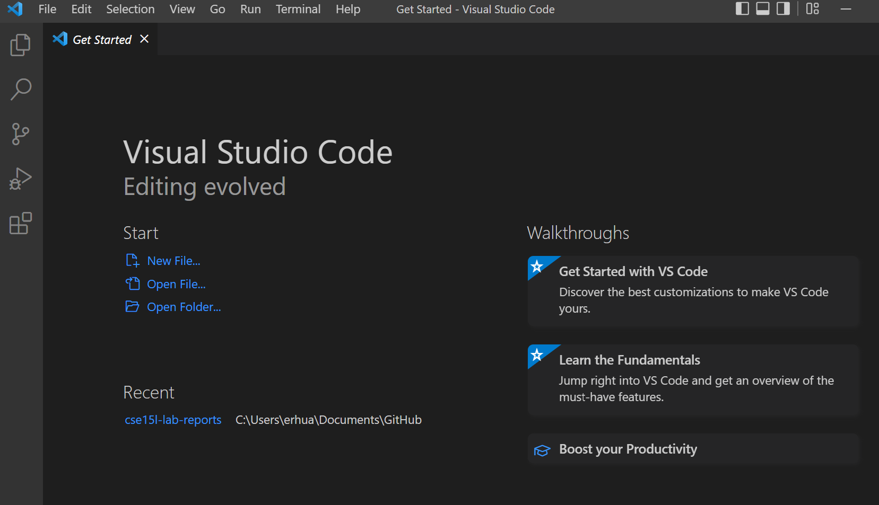Select the Get Started tab

[x=101, y=39]
